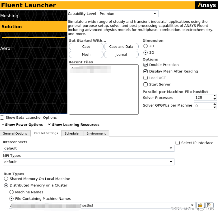Open the Capability Level Premium dropdown

[128, 14]
